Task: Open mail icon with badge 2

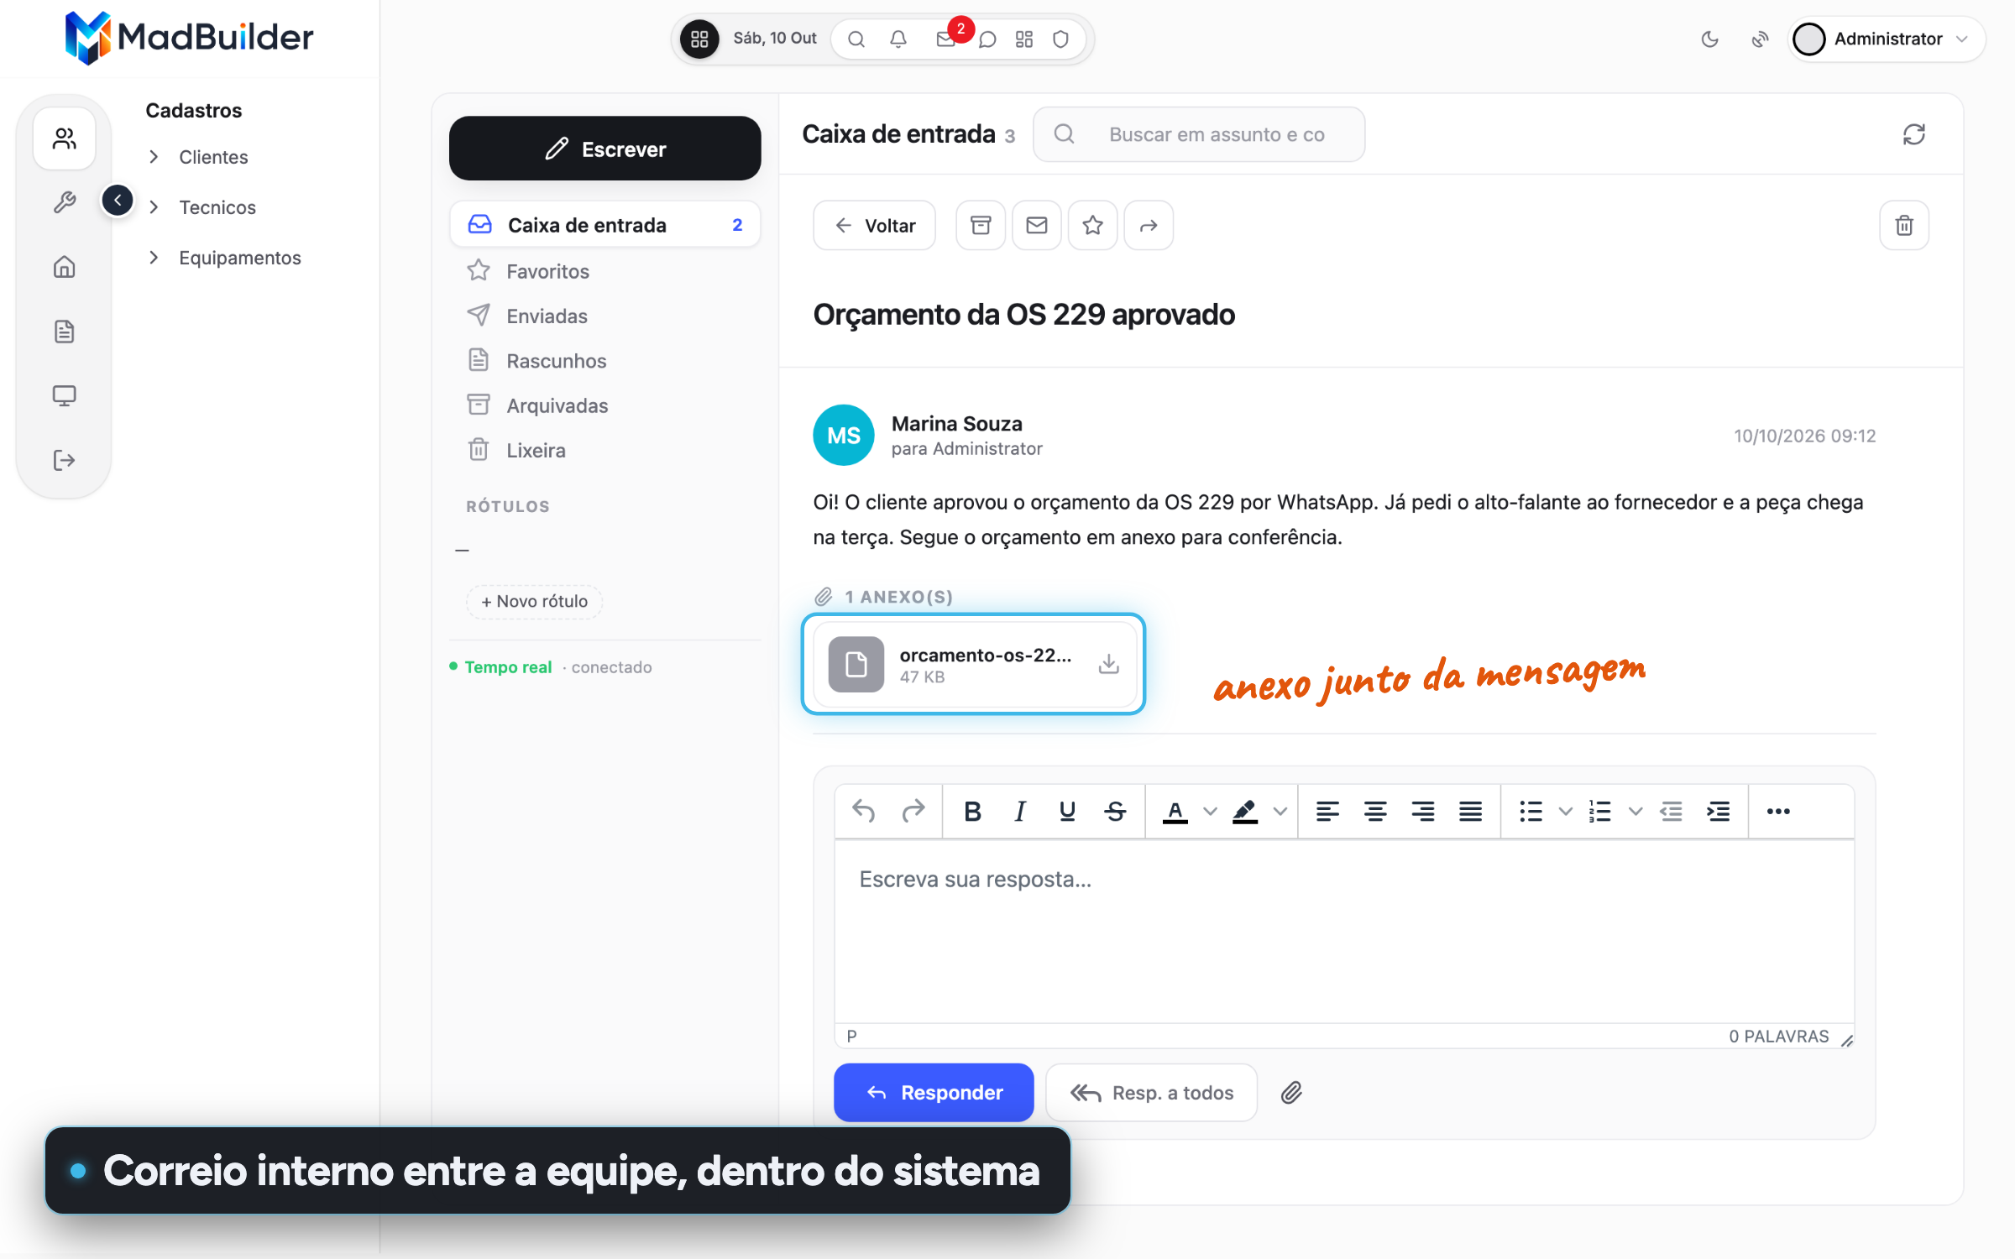Action: coord(946,39)
